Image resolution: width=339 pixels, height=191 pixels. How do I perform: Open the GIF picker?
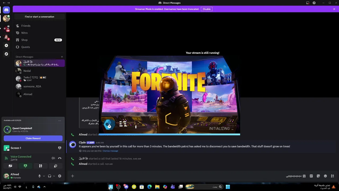[x=311, y=176]
